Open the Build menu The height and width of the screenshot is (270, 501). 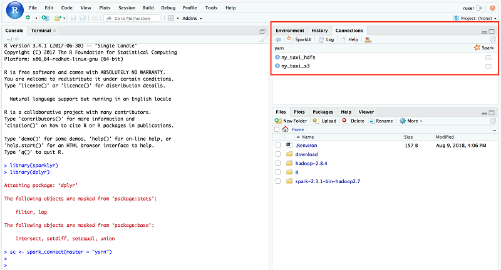pos(148,7)
